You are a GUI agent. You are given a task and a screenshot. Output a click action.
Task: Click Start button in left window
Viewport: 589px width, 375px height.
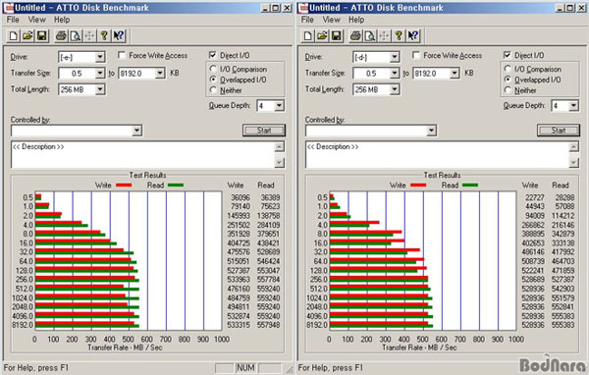[x=264, y=131]
